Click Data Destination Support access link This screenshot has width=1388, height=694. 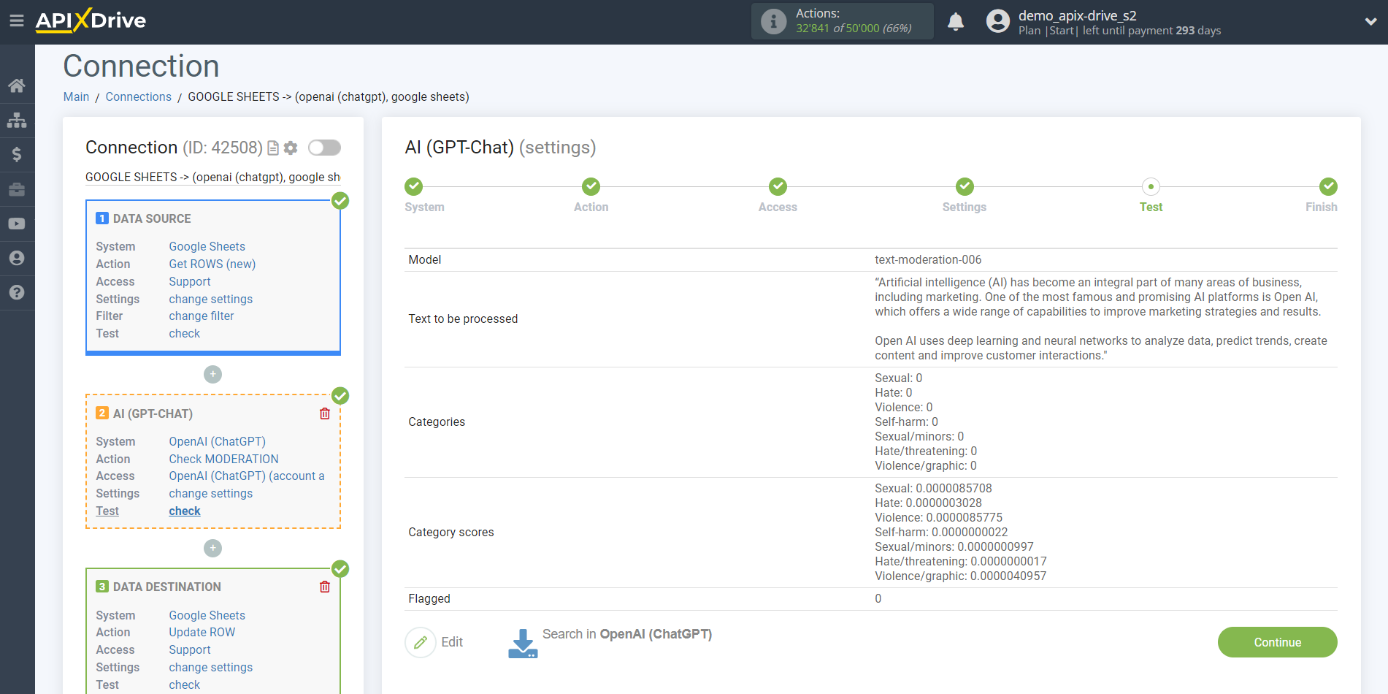(x=189, y=649)
